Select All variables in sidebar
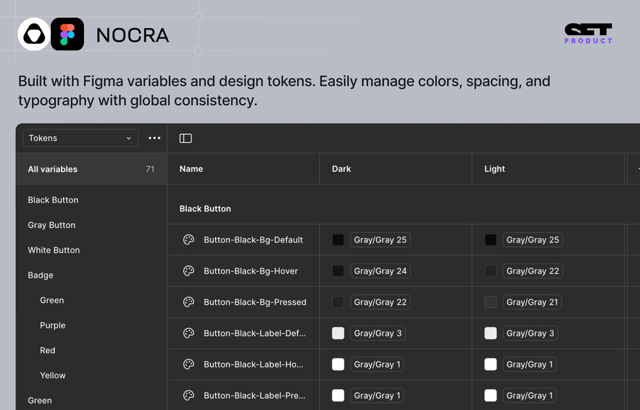640x410 pixels. [53, 169]
